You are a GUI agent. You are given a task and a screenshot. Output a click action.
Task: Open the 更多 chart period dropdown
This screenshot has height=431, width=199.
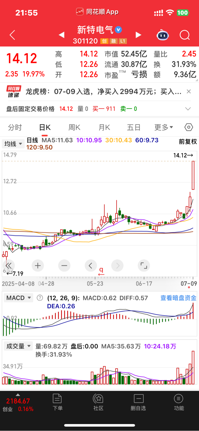click(164, 127)
